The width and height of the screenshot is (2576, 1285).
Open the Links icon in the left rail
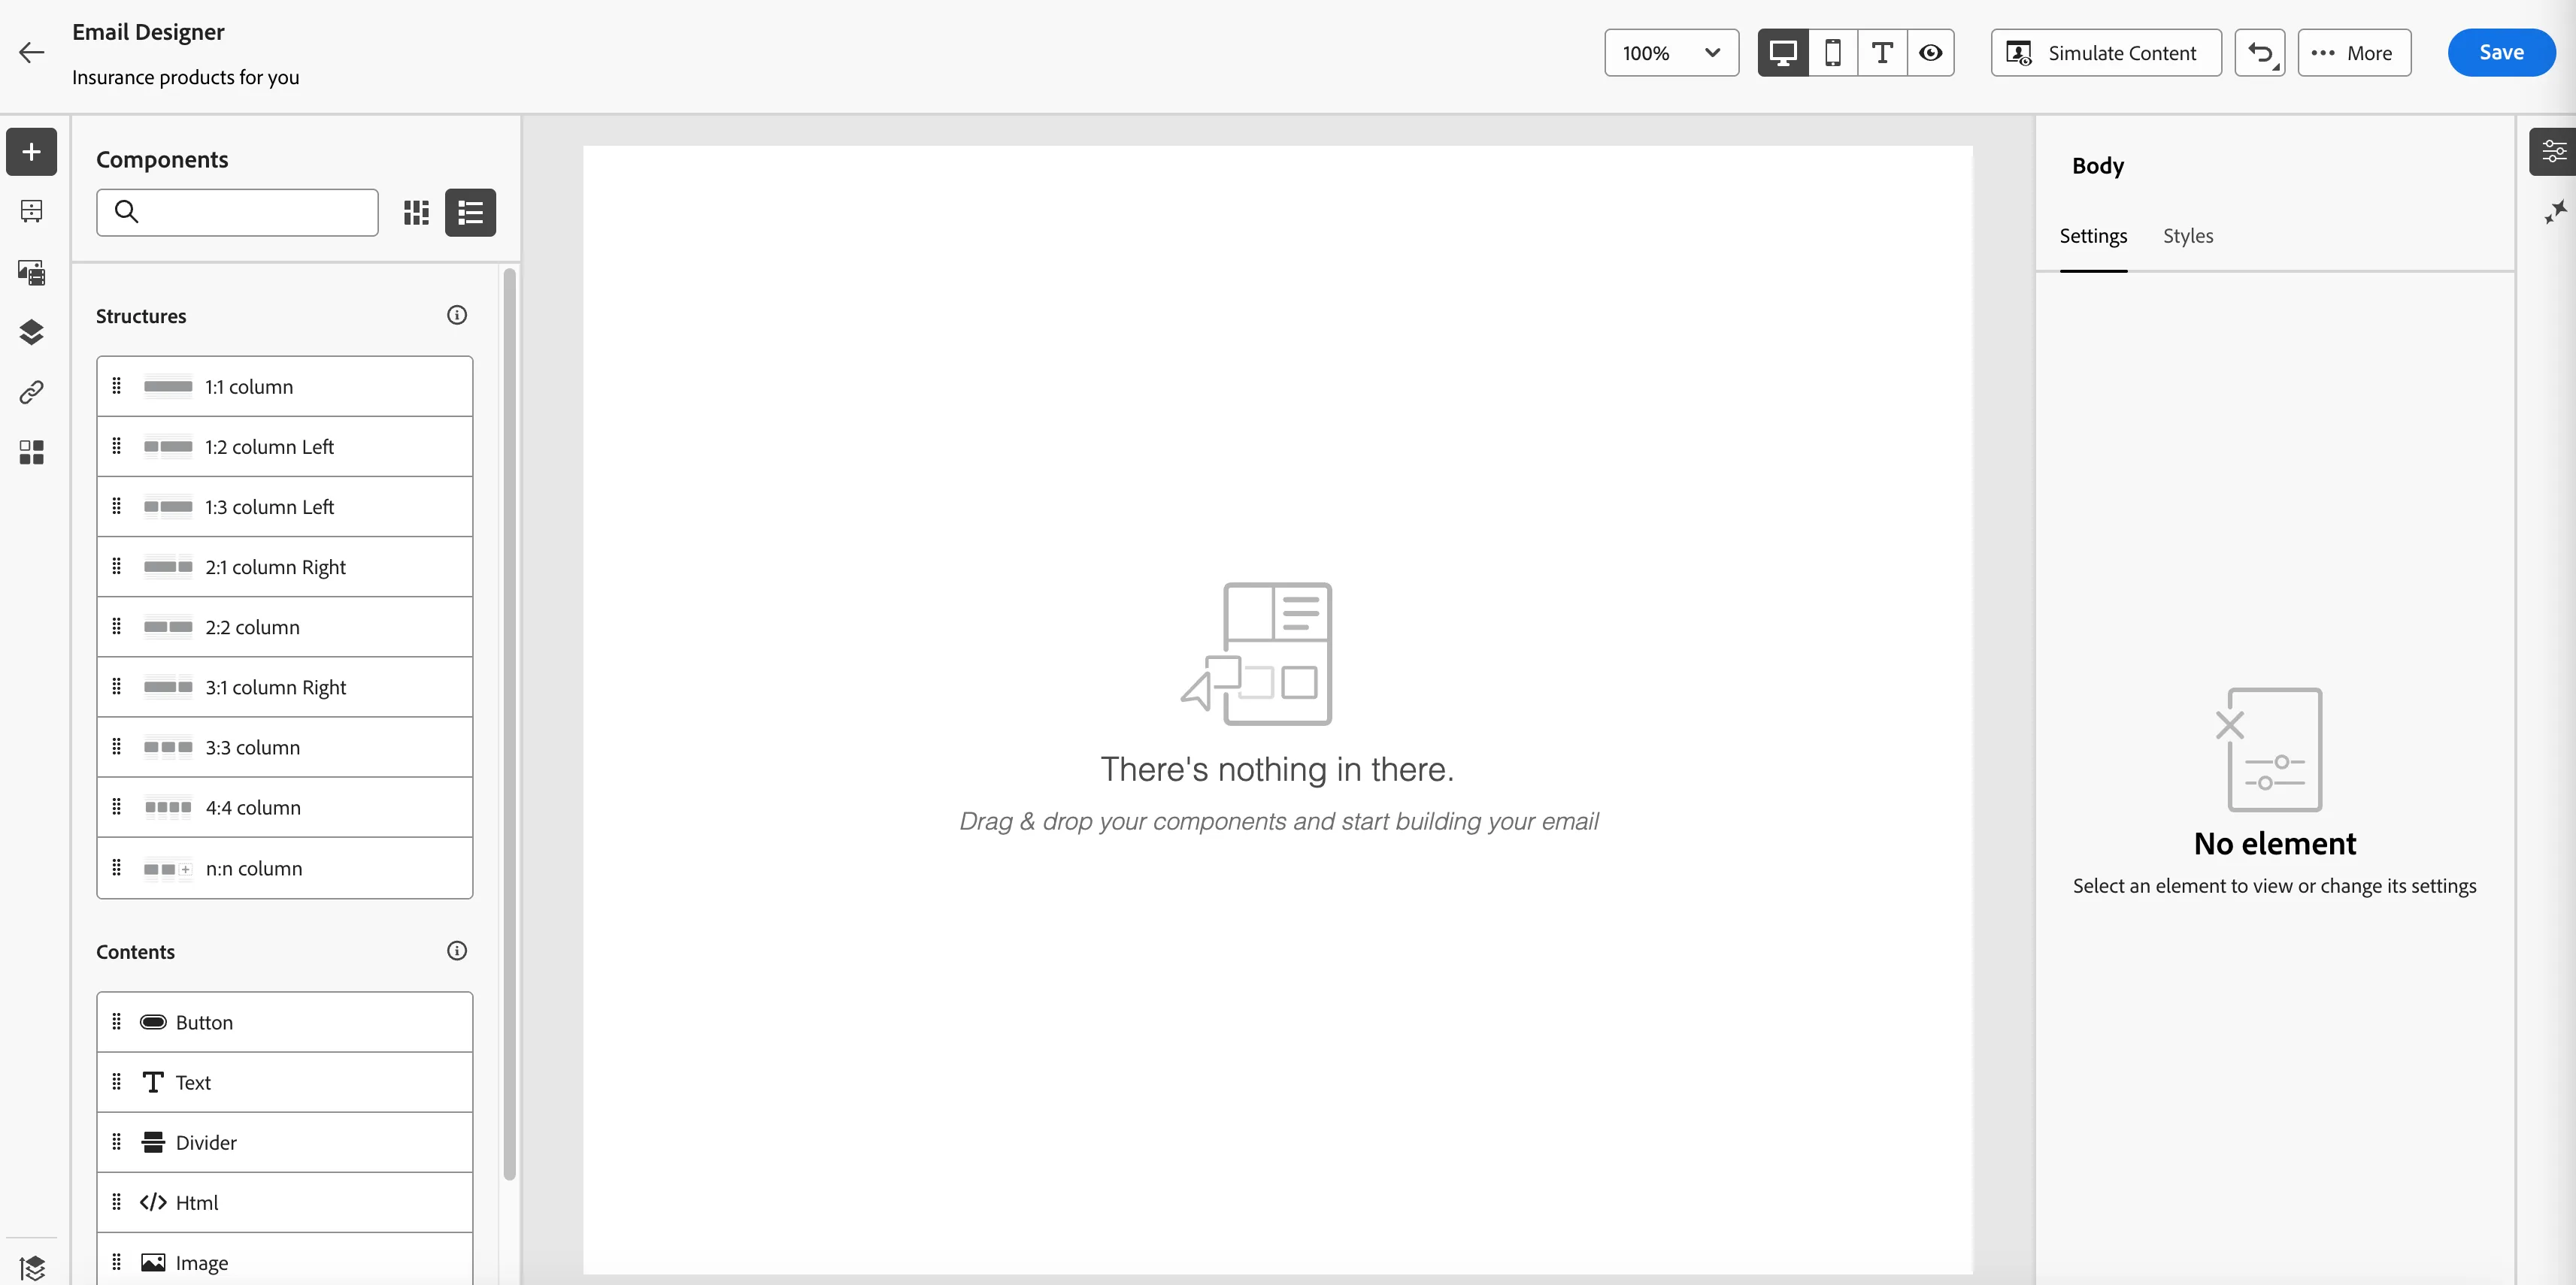coord(31,392)
